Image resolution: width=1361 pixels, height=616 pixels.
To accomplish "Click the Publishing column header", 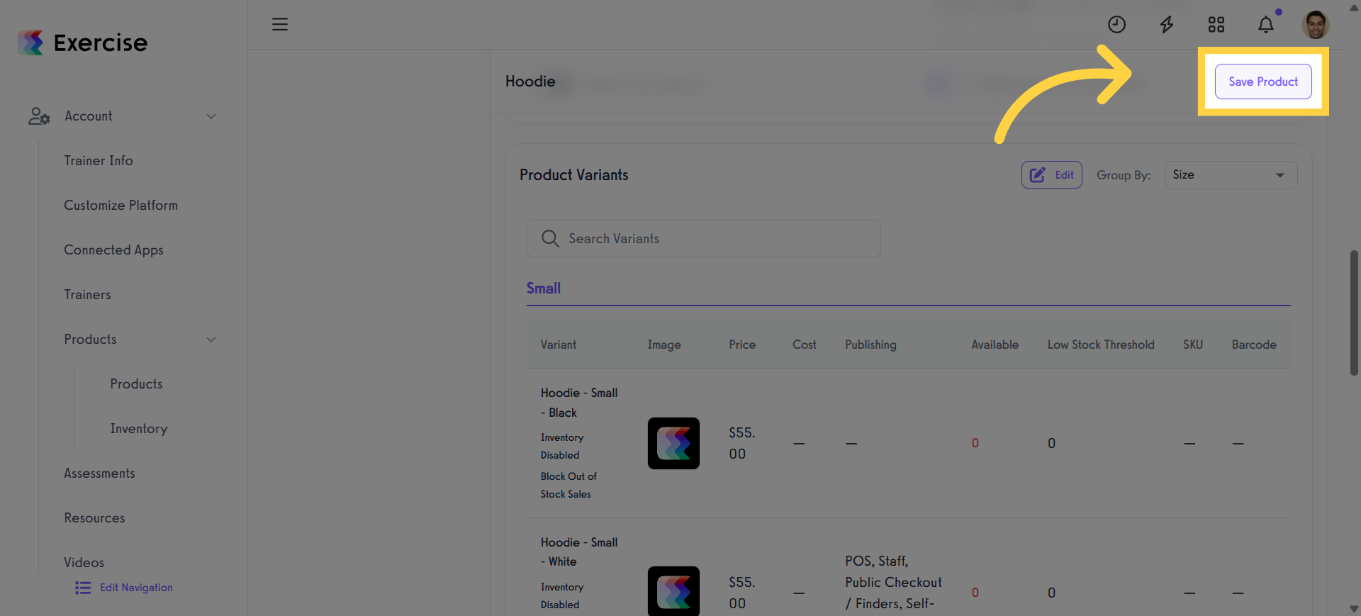I will tap(870, 345).
